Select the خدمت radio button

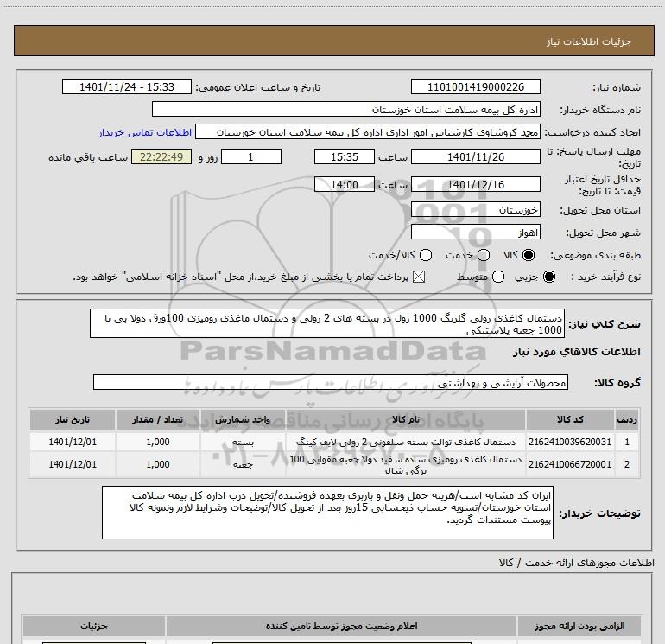(484, 255)
